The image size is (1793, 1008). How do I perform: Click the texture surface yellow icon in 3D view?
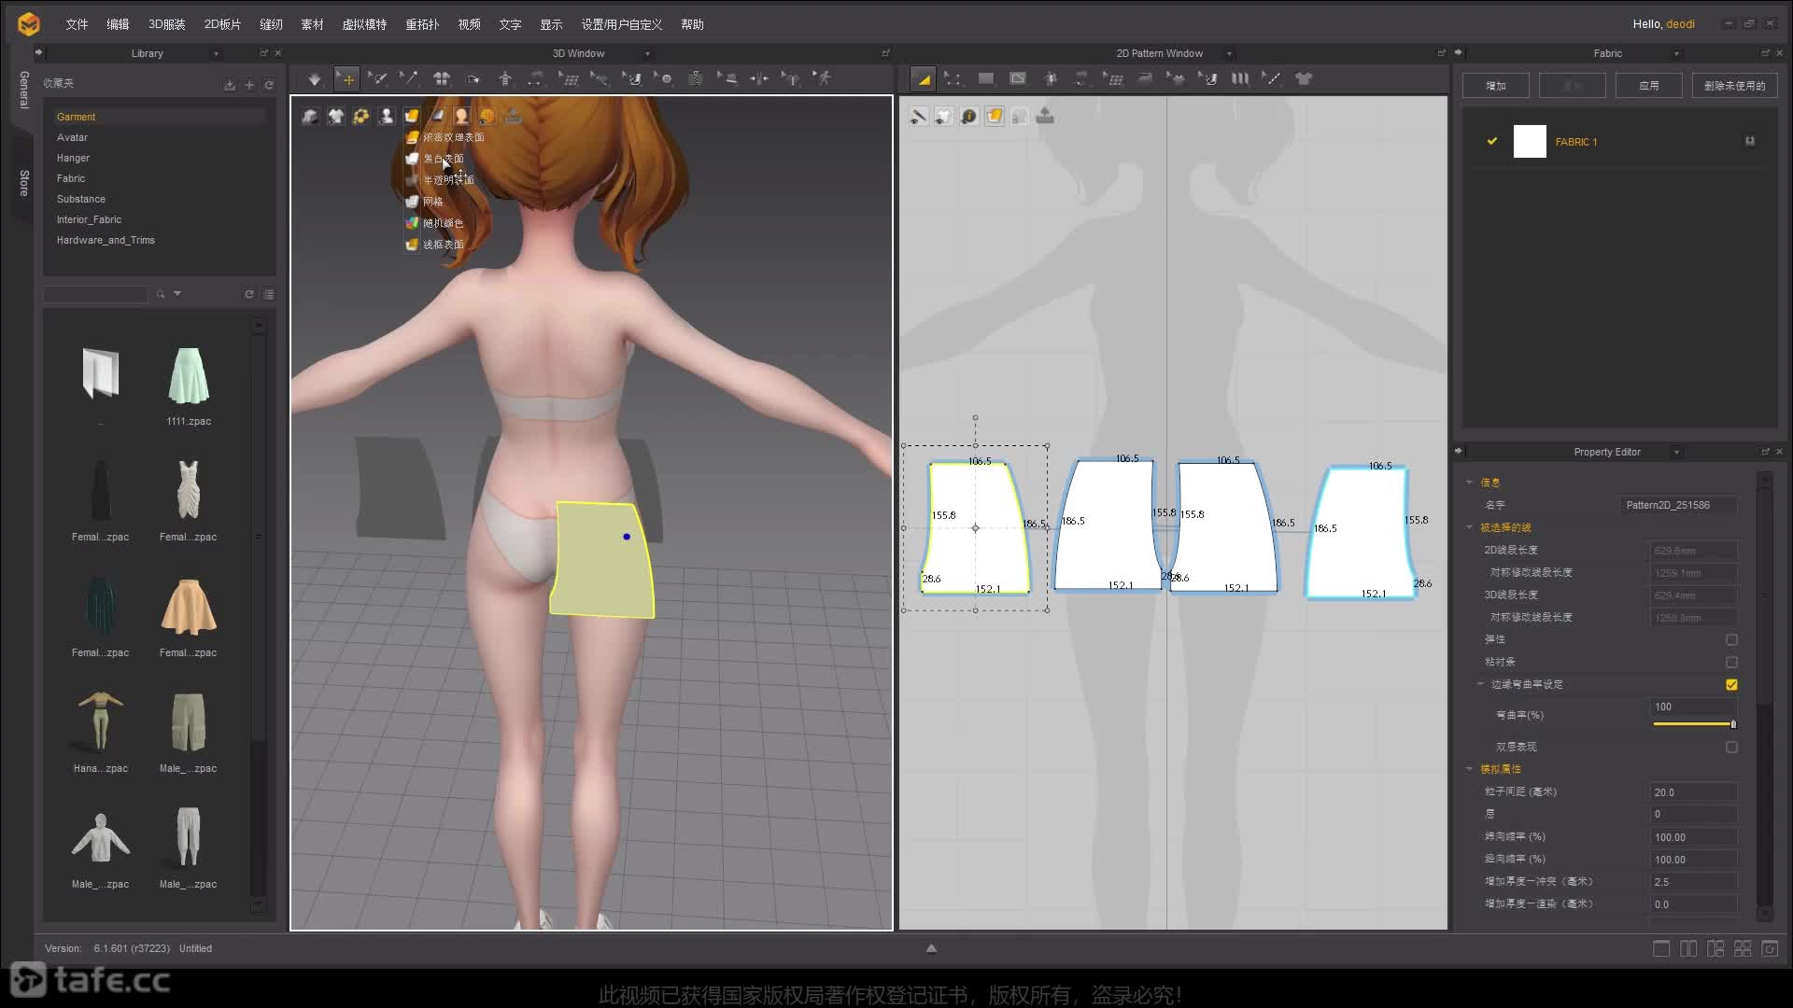[x=411, y=116]
